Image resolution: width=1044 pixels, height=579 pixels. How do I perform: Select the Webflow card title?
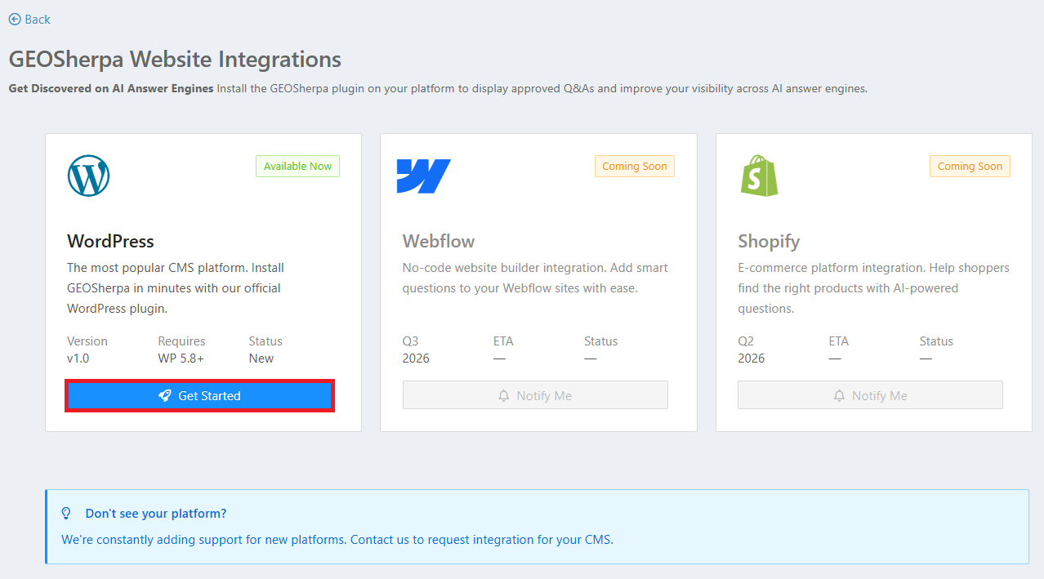439,241
